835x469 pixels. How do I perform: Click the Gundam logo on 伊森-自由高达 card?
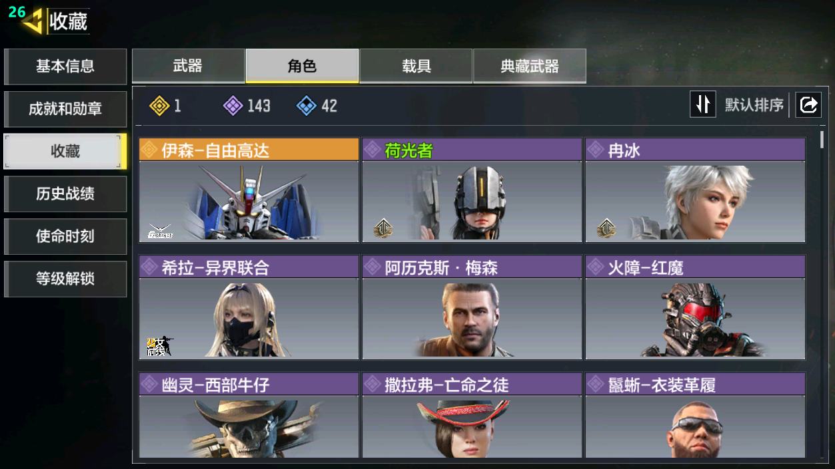(x=160, y=232)
